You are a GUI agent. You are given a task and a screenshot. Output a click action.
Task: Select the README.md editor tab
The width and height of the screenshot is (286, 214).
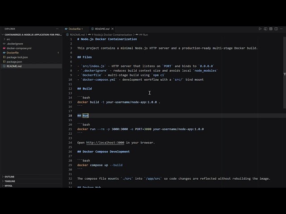coord(102,29)
